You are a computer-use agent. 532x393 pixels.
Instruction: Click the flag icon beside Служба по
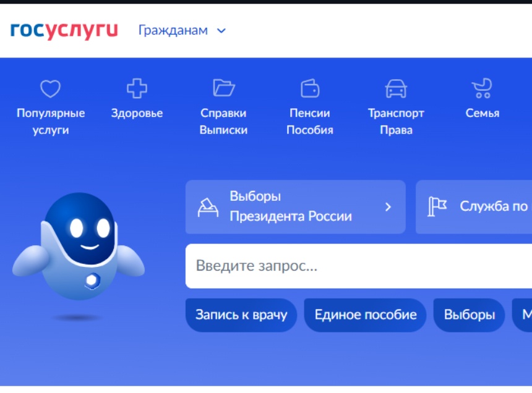click(437, 207)
